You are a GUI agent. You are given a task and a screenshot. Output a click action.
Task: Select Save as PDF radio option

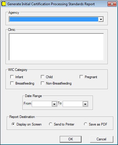coord(85,124)
